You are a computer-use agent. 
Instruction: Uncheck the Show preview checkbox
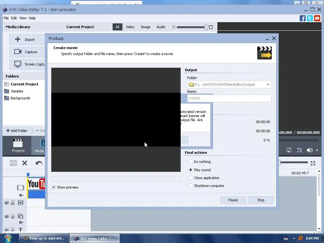point(53,187)
